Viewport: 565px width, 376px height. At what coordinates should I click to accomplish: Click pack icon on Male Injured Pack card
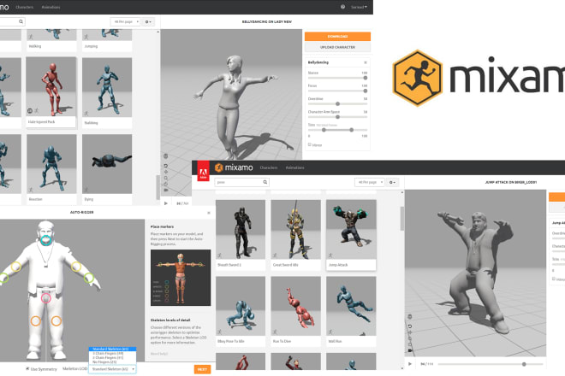30,111
